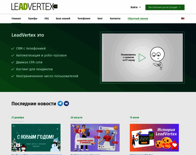
Task: Click the CRM с телефонией feature line
Action: [31, 49]
